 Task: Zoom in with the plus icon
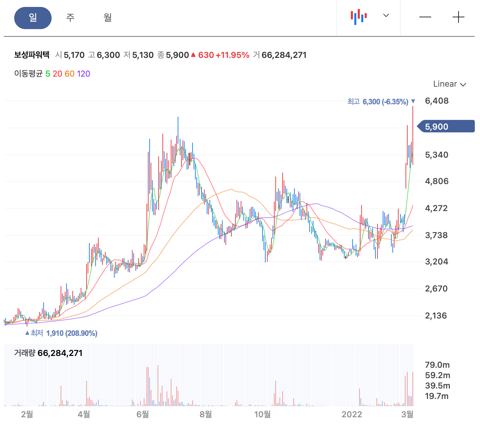click(x=459, y=17)
